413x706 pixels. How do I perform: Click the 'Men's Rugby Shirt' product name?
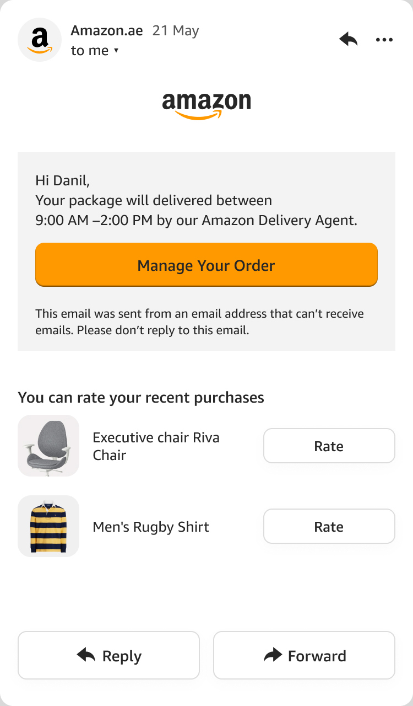pos(151,527)
